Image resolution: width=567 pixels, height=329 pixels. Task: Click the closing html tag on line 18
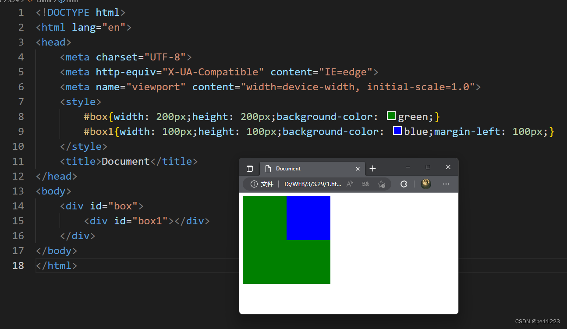[x=57, y=265]
